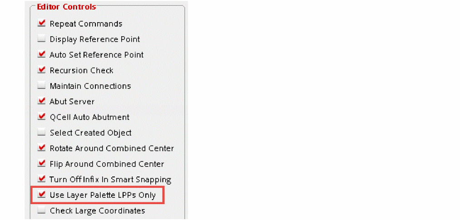Screen dimensions: 460x220
Task: Toggle Use Layer Palette LPPs Only checkbox
Action: point(42,195)
